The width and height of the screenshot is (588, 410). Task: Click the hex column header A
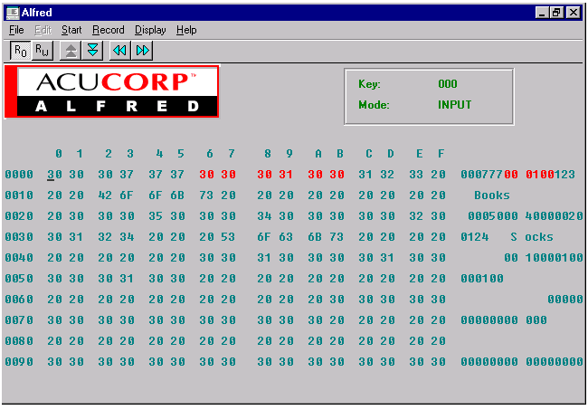click(x=318, y=153)
